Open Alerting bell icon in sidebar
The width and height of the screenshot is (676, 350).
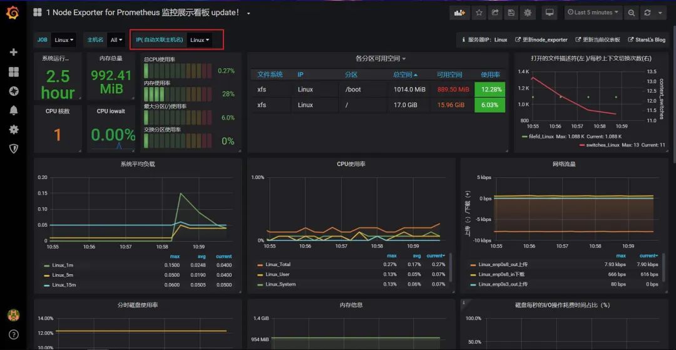(13, 110)
